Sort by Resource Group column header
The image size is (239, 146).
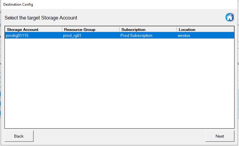(x=91, y=29)
